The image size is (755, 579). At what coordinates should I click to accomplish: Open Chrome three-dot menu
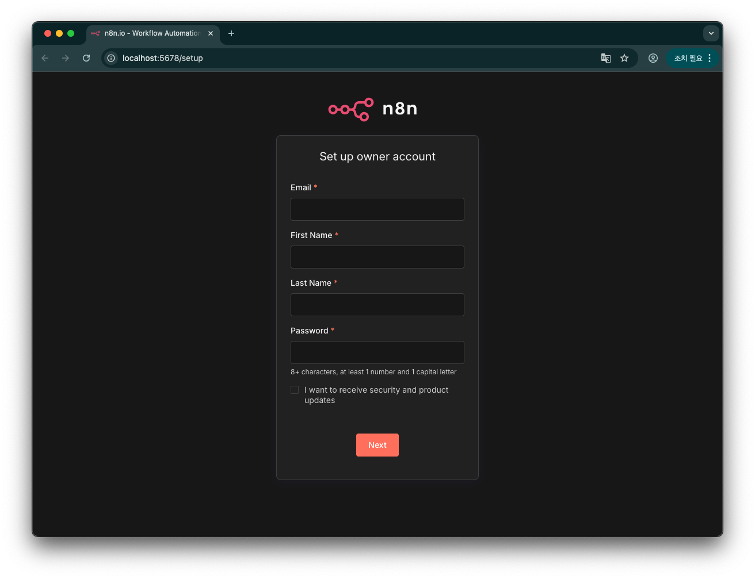point(710,58)
